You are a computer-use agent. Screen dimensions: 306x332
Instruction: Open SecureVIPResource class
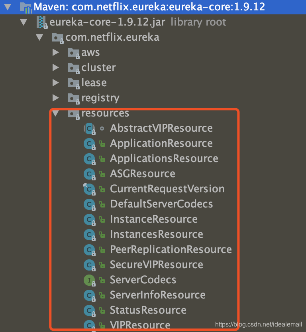pos(157,265)
